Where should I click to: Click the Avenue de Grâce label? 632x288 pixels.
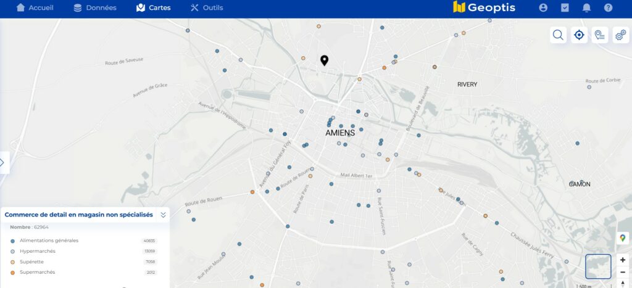(x=150, y=91)
